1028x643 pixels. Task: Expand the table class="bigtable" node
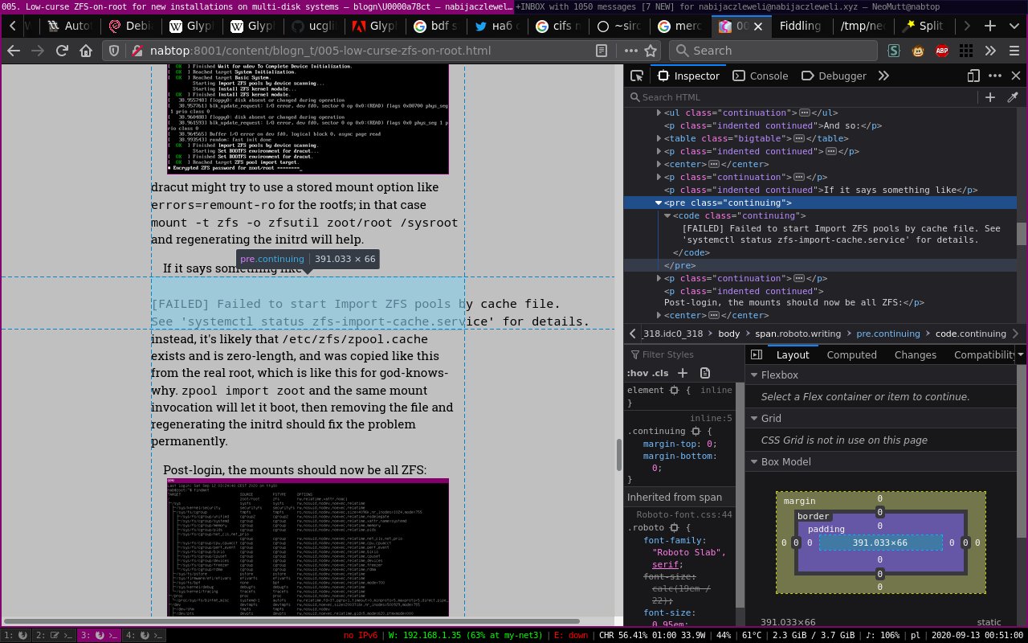point(659,138)
